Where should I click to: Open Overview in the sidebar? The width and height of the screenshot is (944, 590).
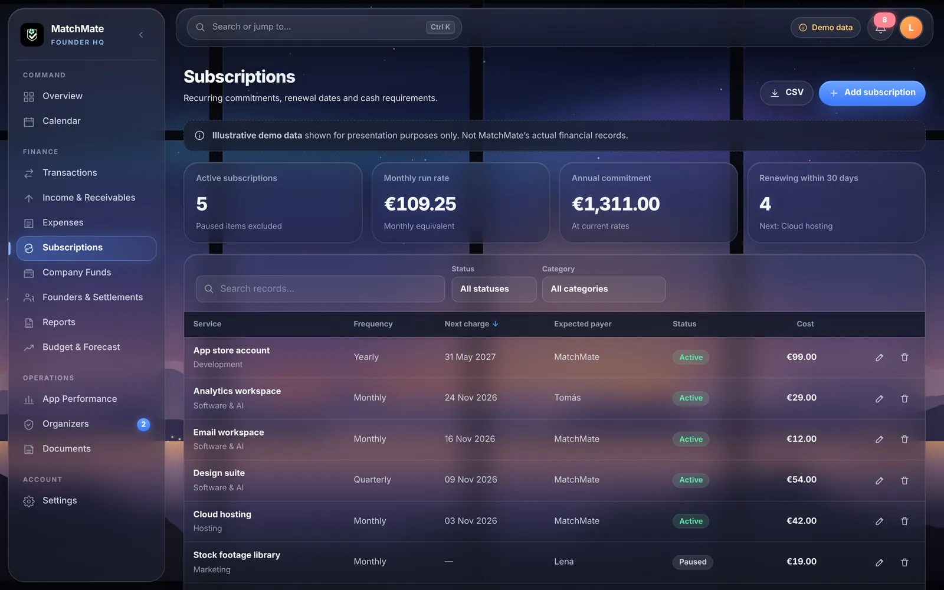click(86, 96)
